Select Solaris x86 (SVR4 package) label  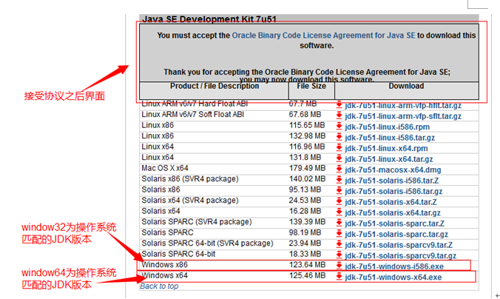190,179
